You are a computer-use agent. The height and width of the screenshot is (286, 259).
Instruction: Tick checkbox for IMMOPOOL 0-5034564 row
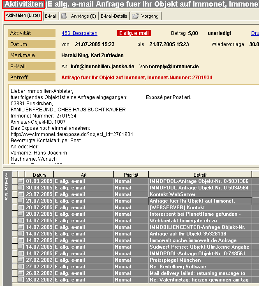click(21, 188)
